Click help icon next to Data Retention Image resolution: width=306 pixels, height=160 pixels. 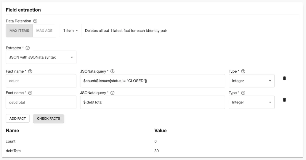(x=35, y=21)
